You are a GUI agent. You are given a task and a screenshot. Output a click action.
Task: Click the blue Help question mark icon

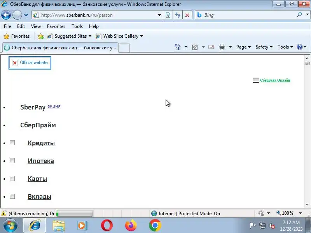(299, 47)
